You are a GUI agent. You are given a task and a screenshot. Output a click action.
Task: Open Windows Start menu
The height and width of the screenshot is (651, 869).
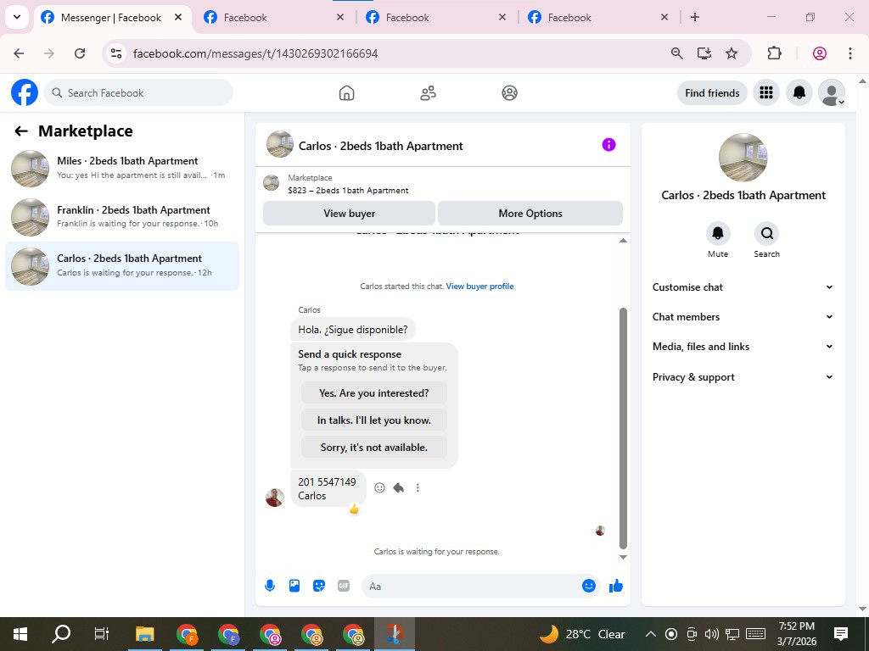click(x=20, y=634)
